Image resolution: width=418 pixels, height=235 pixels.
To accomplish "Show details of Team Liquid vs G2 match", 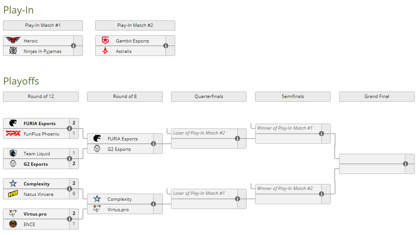I will 69,159.
